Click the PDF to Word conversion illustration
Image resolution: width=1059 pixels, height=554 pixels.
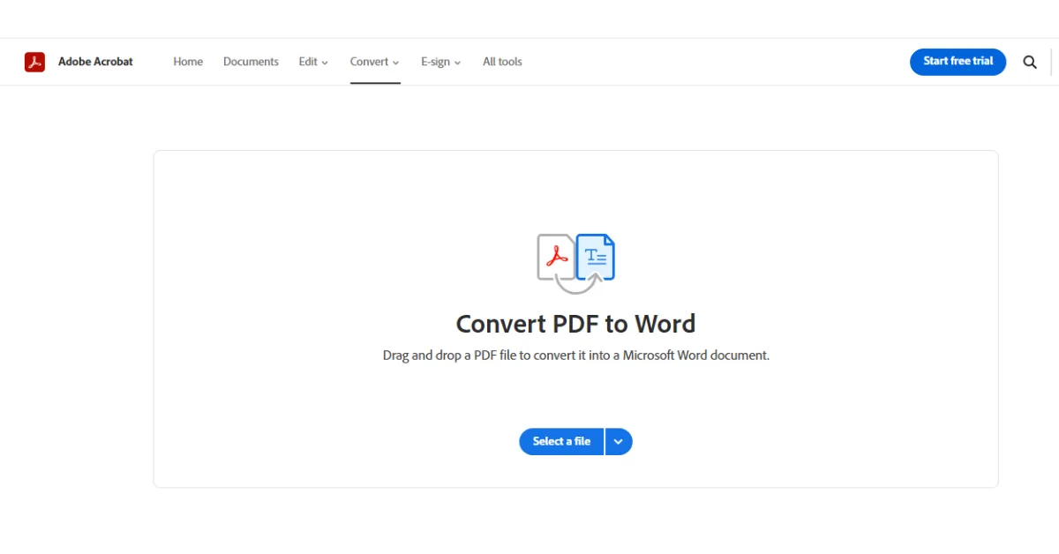coord(575,263)
